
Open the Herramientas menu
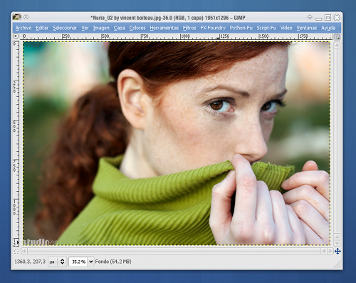tap(164, 28)
